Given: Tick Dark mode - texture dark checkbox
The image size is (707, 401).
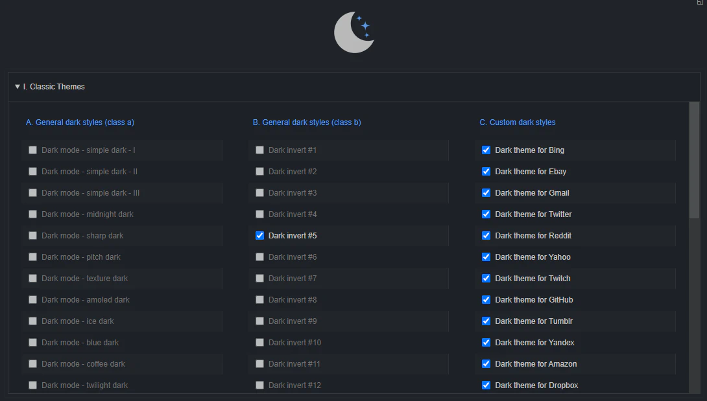Looking at the screenshot, I should point(33,279).
